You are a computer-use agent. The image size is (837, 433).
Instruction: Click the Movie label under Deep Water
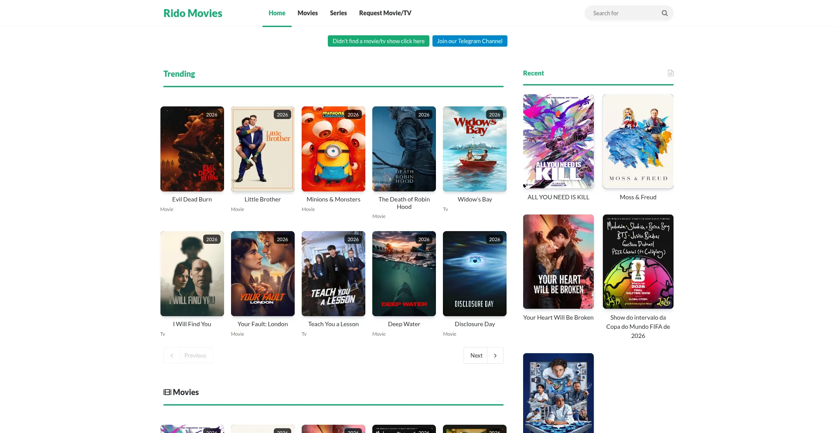tap(379, 334)
